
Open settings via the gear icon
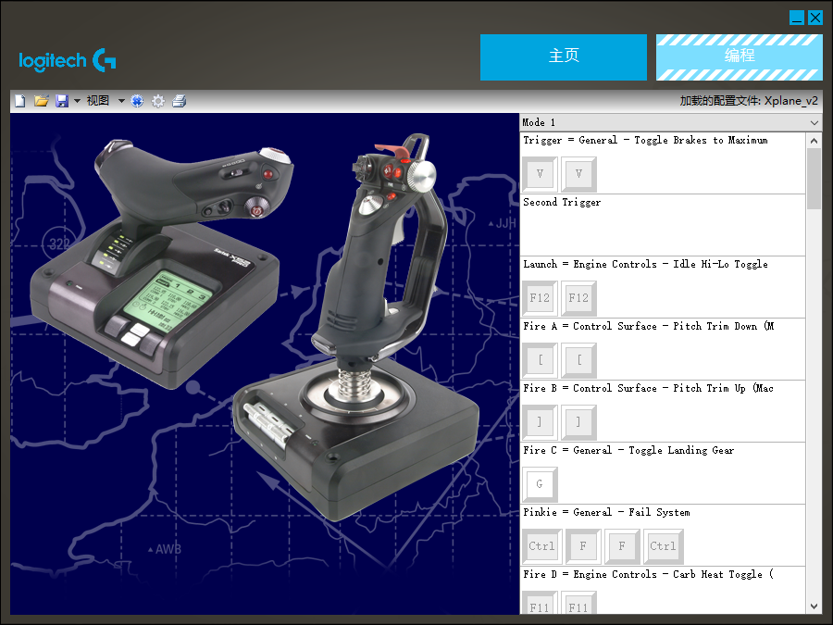point(158,101)
